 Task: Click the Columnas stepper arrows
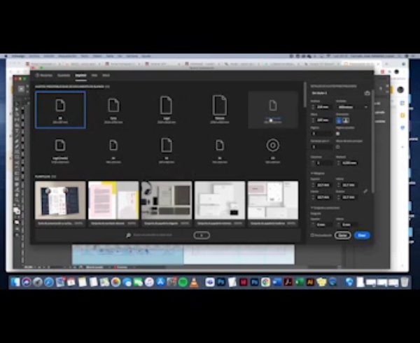coord(313,163)
